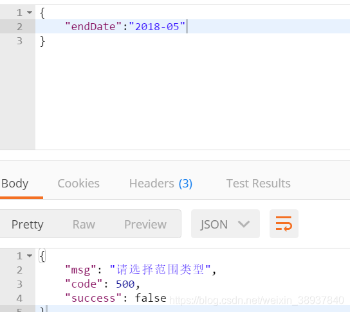
Task: Click the "endDate" key in request body
Action: tap(93, 26)
